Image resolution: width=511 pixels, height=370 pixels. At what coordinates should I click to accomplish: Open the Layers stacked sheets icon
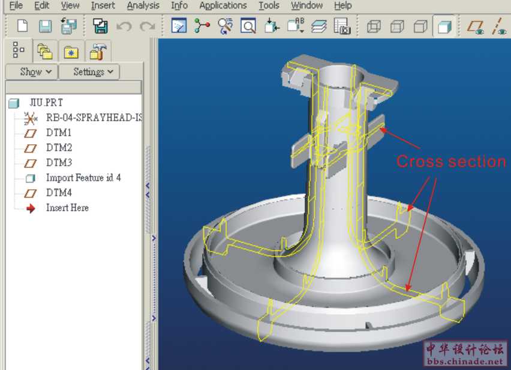pos(318,26)
